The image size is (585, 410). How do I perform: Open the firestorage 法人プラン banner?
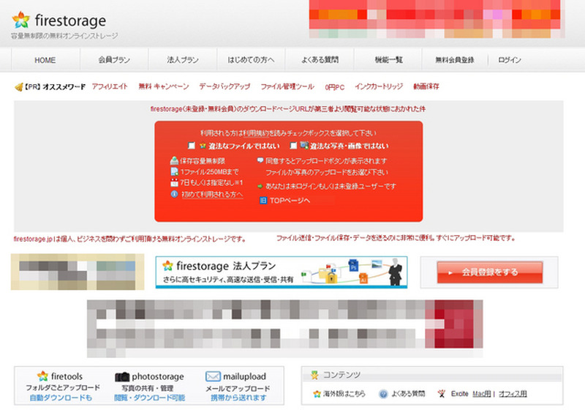click(x=282, y=272)
